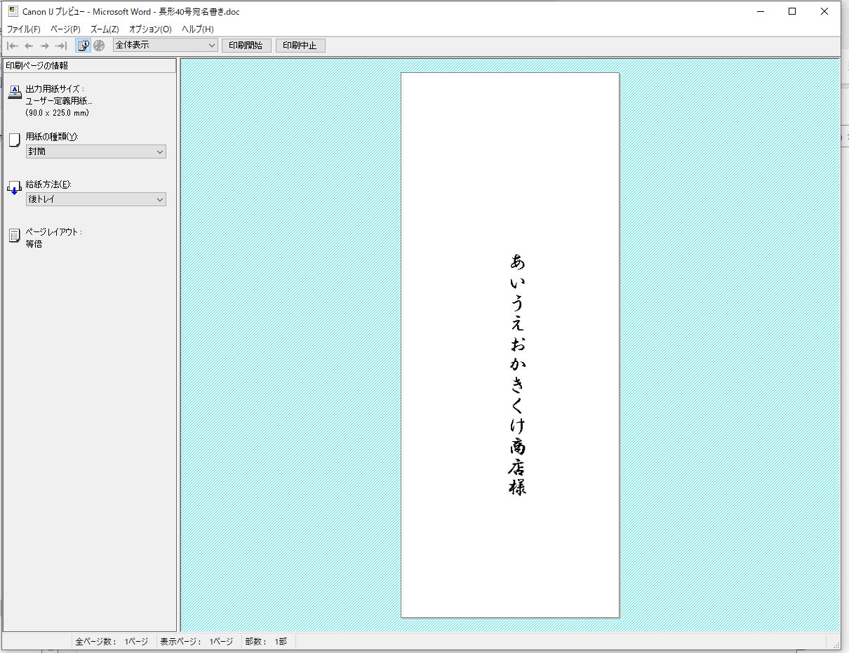The width and height of the screenshot is (849, 653).
Task: Expand the 用紙の種類 dropdown showing 封筒
Action: tap(96, 152)
